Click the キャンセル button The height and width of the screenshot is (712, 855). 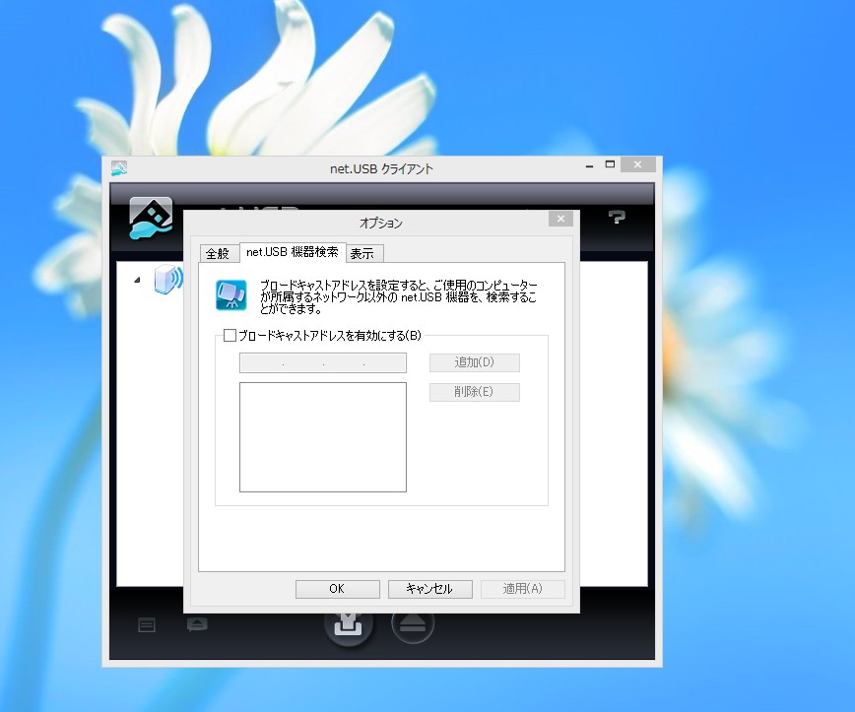click(430, 589)
